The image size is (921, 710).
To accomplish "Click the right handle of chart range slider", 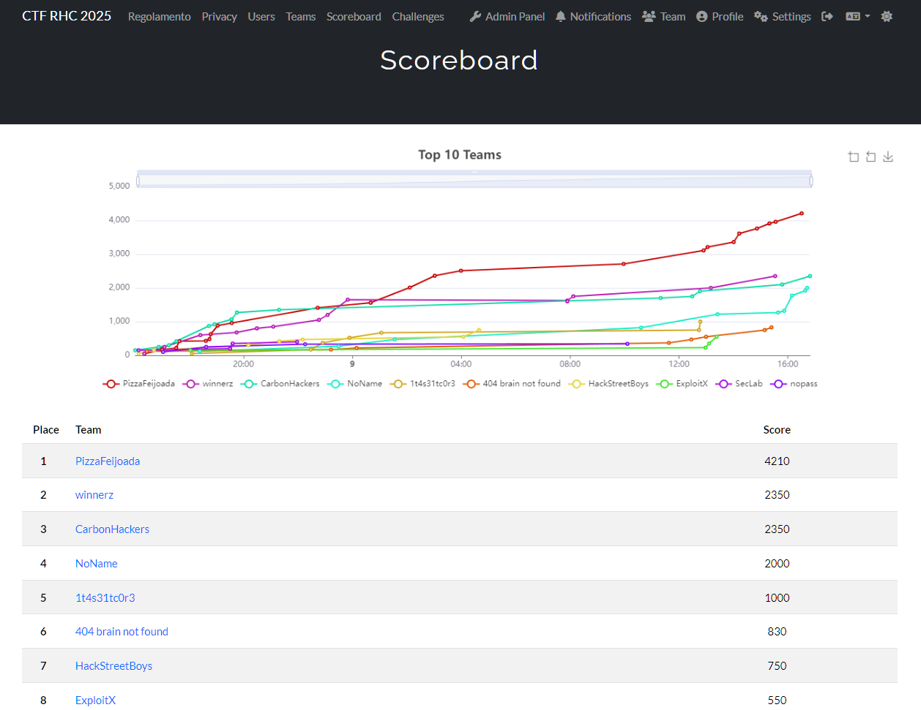I will 810,180.
